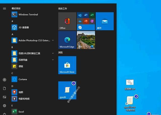
Task: Open Settings gear in Start sidebar
Action: (5, 105)
